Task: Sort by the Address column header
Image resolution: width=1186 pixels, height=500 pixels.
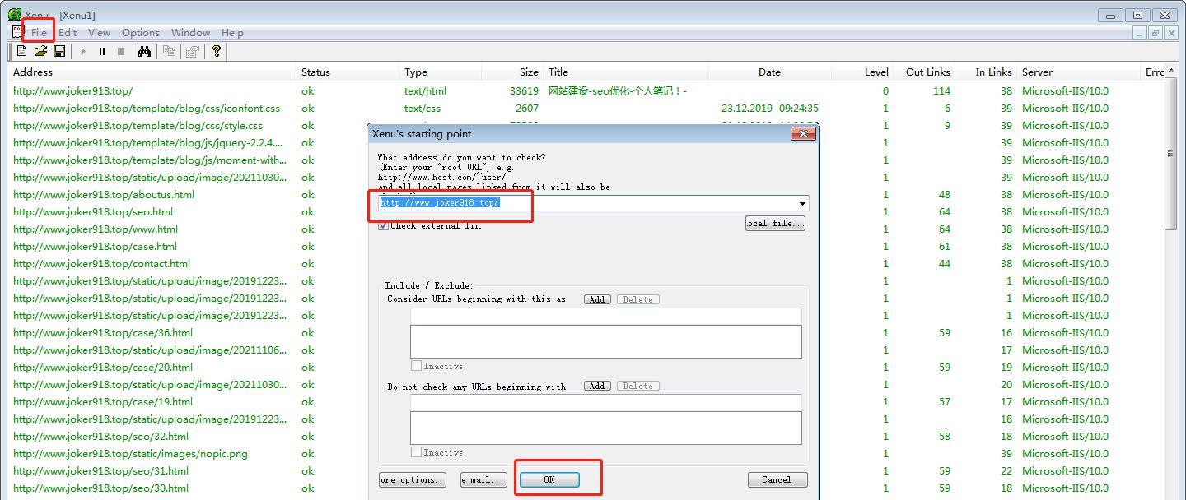Action: [x=153, y=72]
